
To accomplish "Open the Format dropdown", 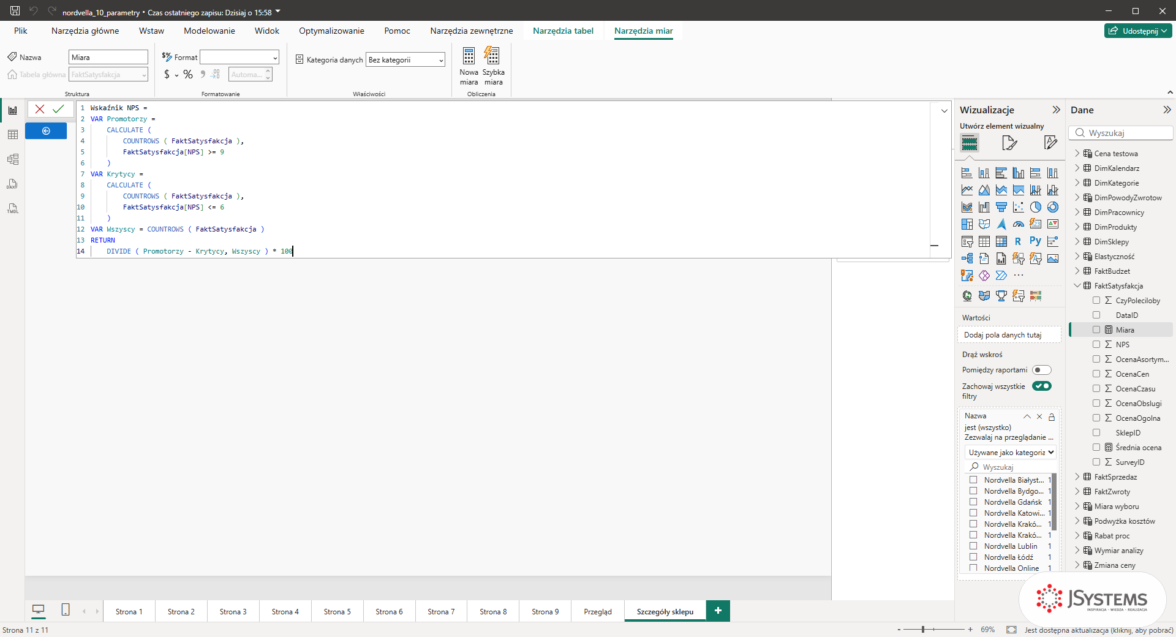I will (239, 58).
